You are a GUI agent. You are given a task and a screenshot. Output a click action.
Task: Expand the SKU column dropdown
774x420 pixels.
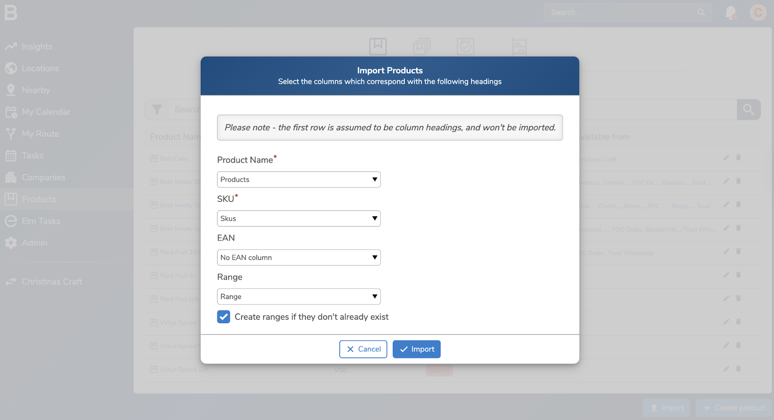pos(298,219)
